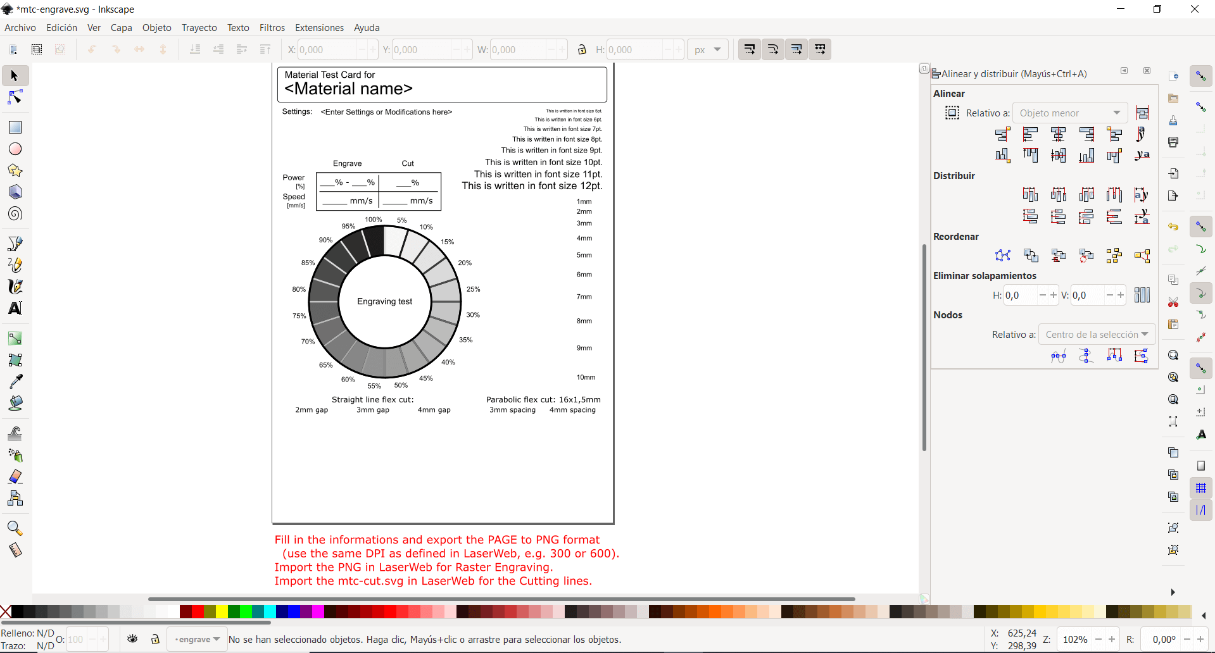Select the Rectangle tool
Image resolution: width=1215 pixels, height=653 pixels.
pos(15,127)
